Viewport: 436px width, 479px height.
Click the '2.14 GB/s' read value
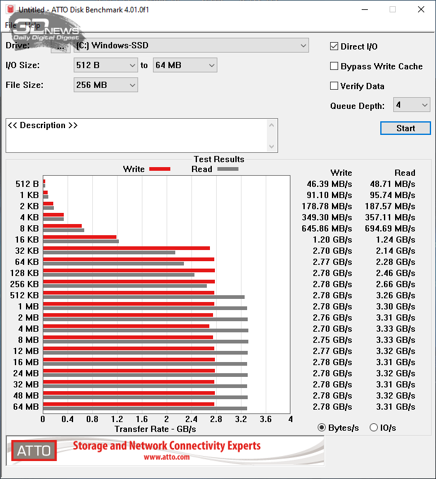click(396, 251)
